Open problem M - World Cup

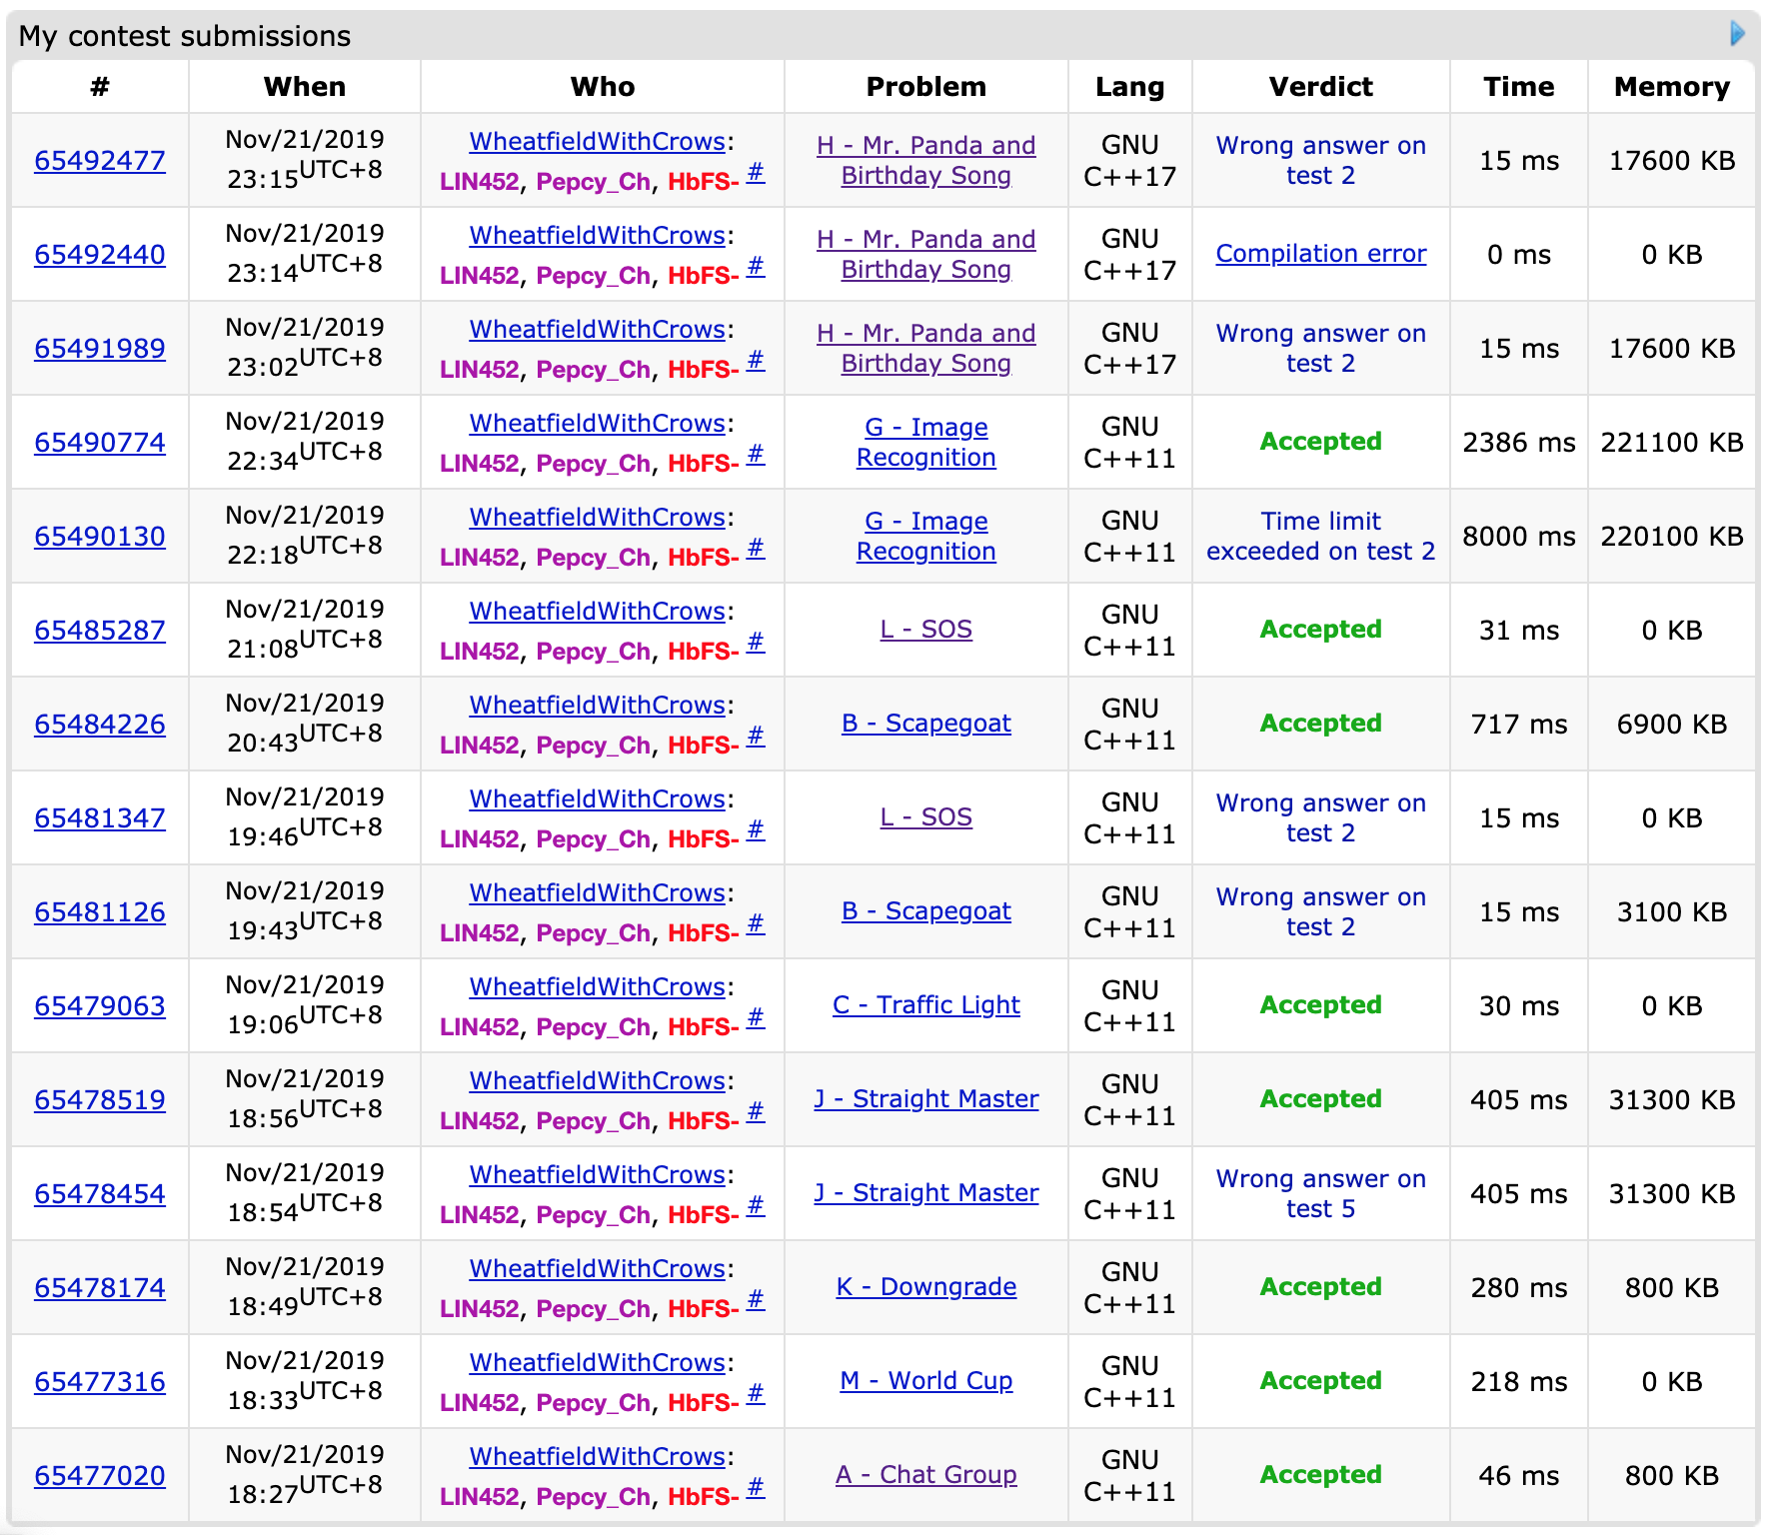pos(925,1381)
